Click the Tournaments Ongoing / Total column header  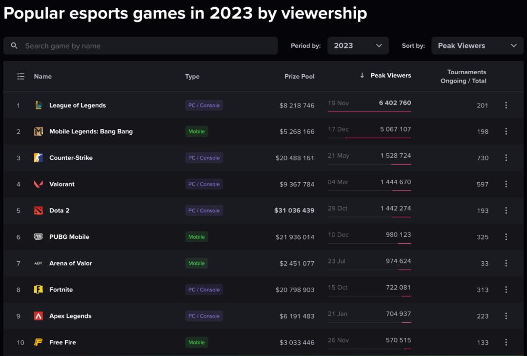pyautogui.click(x=463, y=76)
